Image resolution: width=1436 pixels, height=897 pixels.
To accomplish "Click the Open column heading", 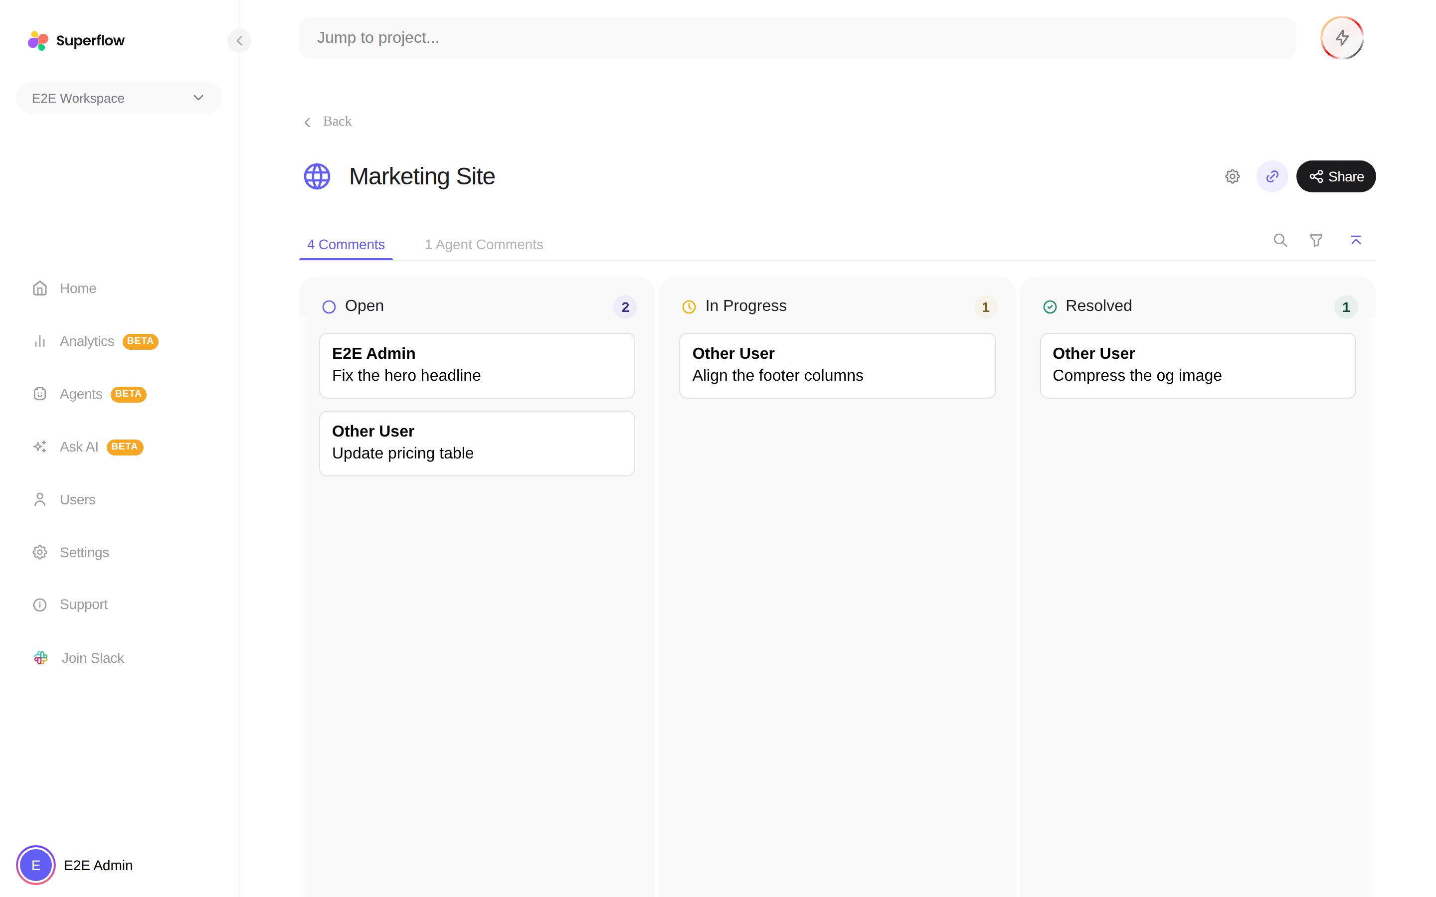I will pos(364,305).
